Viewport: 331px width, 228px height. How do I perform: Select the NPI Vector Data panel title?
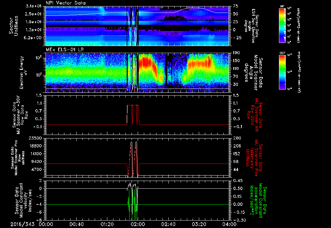(x=66, y=3)
